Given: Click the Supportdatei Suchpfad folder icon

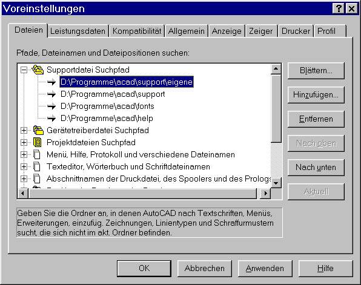Looking at the screenshot, I should [x=38, y=70].
